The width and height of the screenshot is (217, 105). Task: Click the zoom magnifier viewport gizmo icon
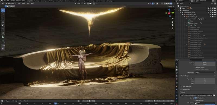coord(173,18)
